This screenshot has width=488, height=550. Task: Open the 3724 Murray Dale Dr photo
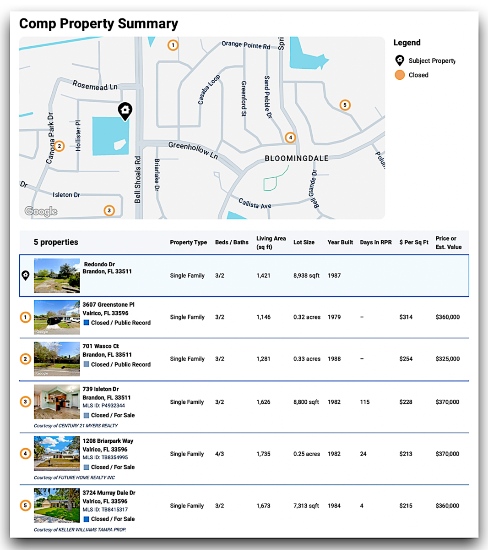[x=57, y=506]
